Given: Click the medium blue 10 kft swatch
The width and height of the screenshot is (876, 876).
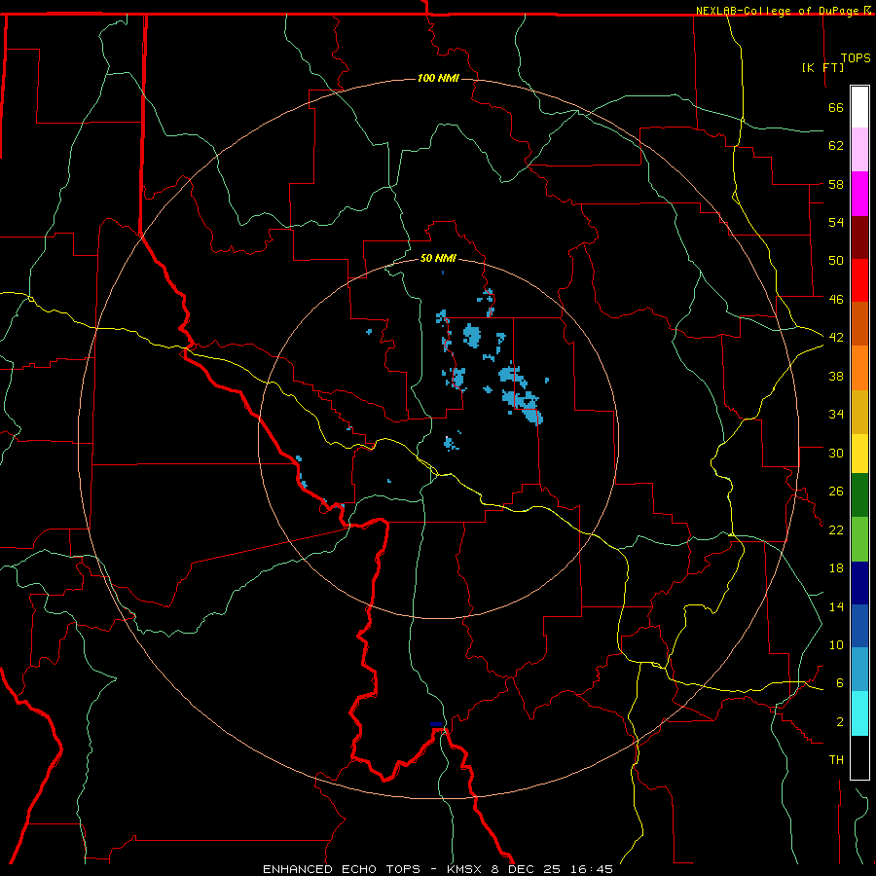Looking at the screenshot, I should pos(859,626).
